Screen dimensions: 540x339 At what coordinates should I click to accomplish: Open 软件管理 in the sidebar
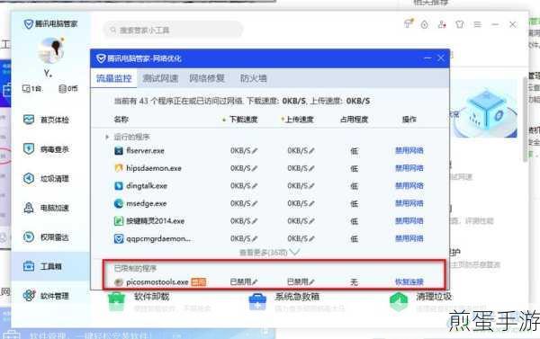click(x=46, y=296)
